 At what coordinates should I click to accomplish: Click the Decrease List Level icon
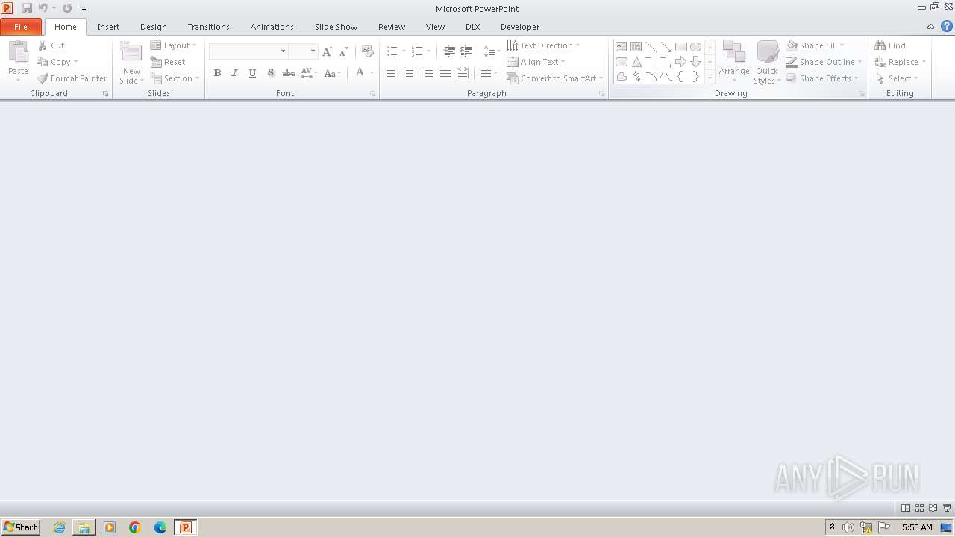449,51
